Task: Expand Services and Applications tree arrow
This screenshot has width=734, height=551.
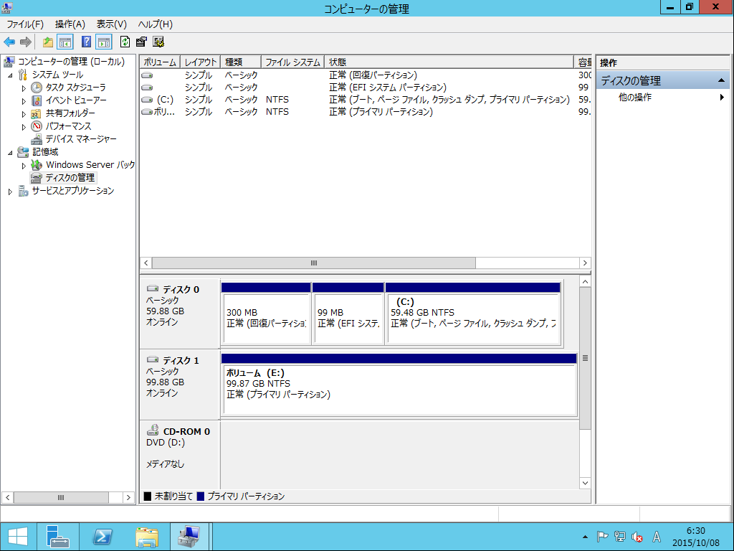Action: tap(10, 191)
